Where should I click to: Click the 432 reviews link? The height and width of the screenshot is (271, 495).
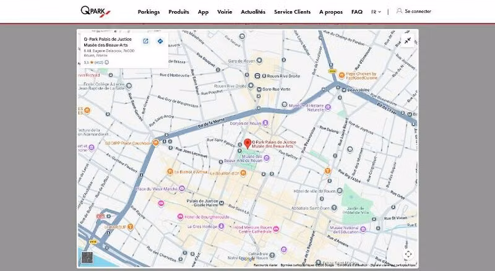pos(99,62)
